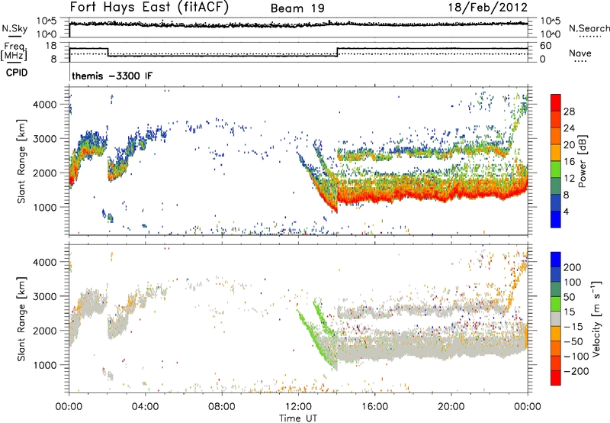Screen dimensions: 610x423
Task: Click the -200 tick on Velocity colorbar
Action: 576,371
